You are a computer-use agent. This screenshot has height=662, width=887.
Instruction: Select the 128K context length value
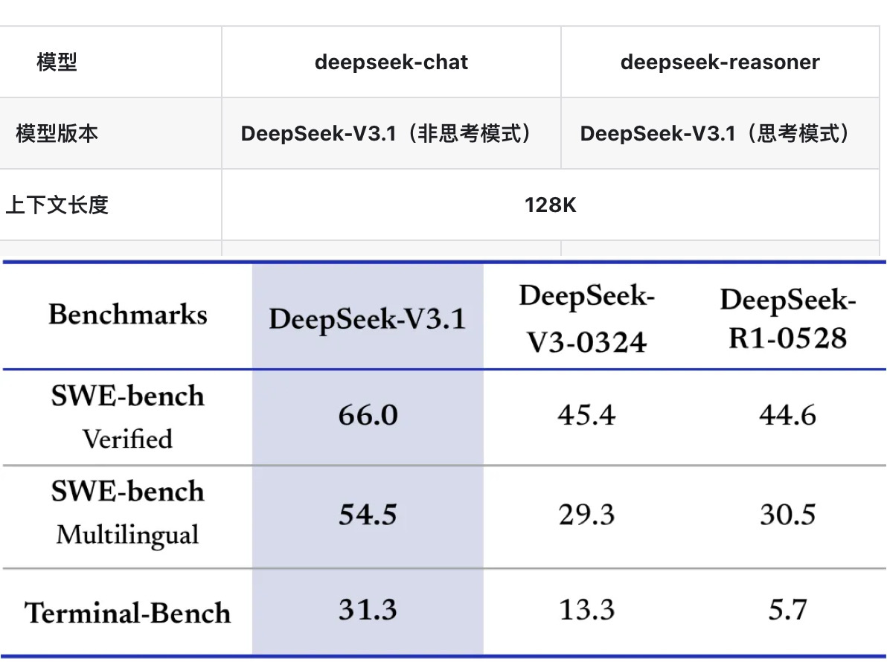pyautogui.click(x=551, y=205)
